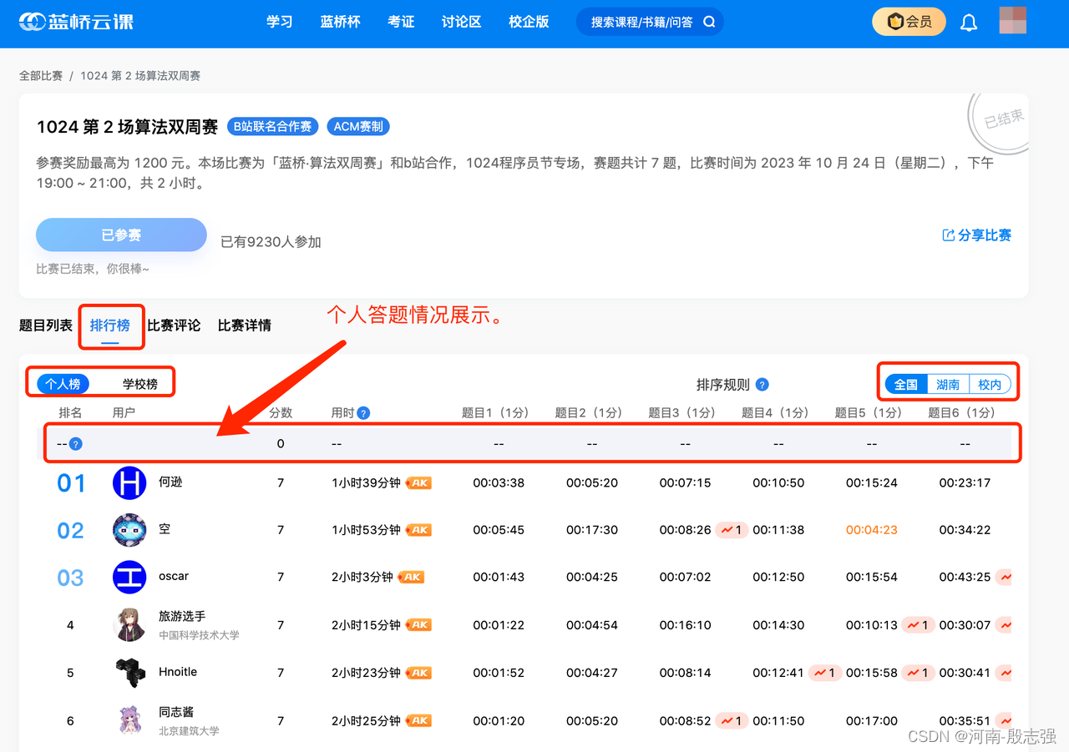Click the 会员 membership button
This screenshot has height=752, width=1069.
(x=909, y=22)
